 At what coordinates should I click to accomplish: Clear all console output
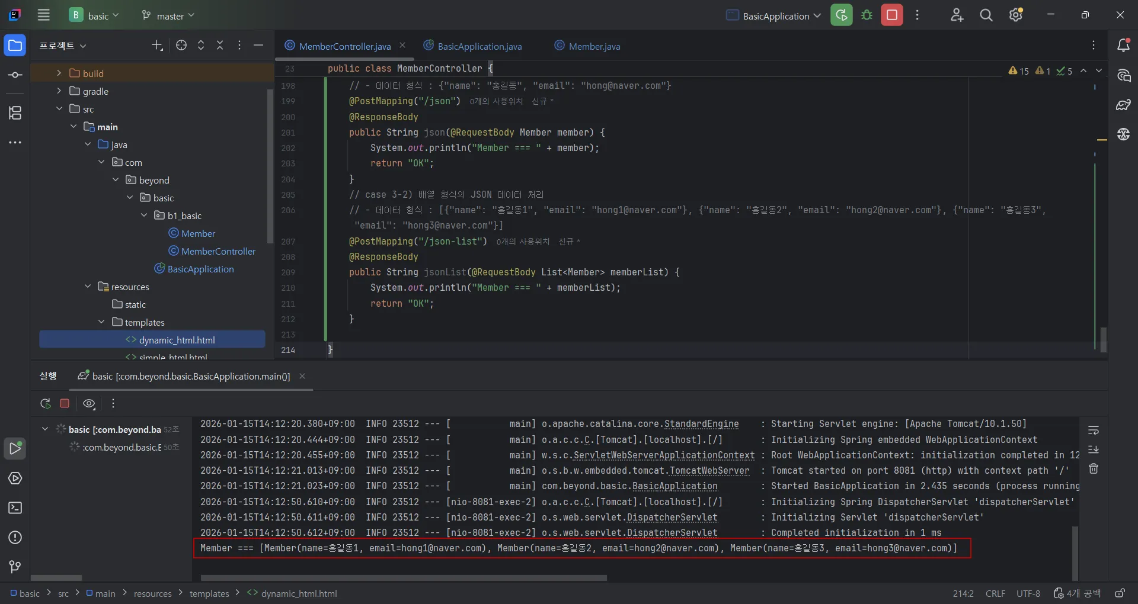(x=1094, y=469)
